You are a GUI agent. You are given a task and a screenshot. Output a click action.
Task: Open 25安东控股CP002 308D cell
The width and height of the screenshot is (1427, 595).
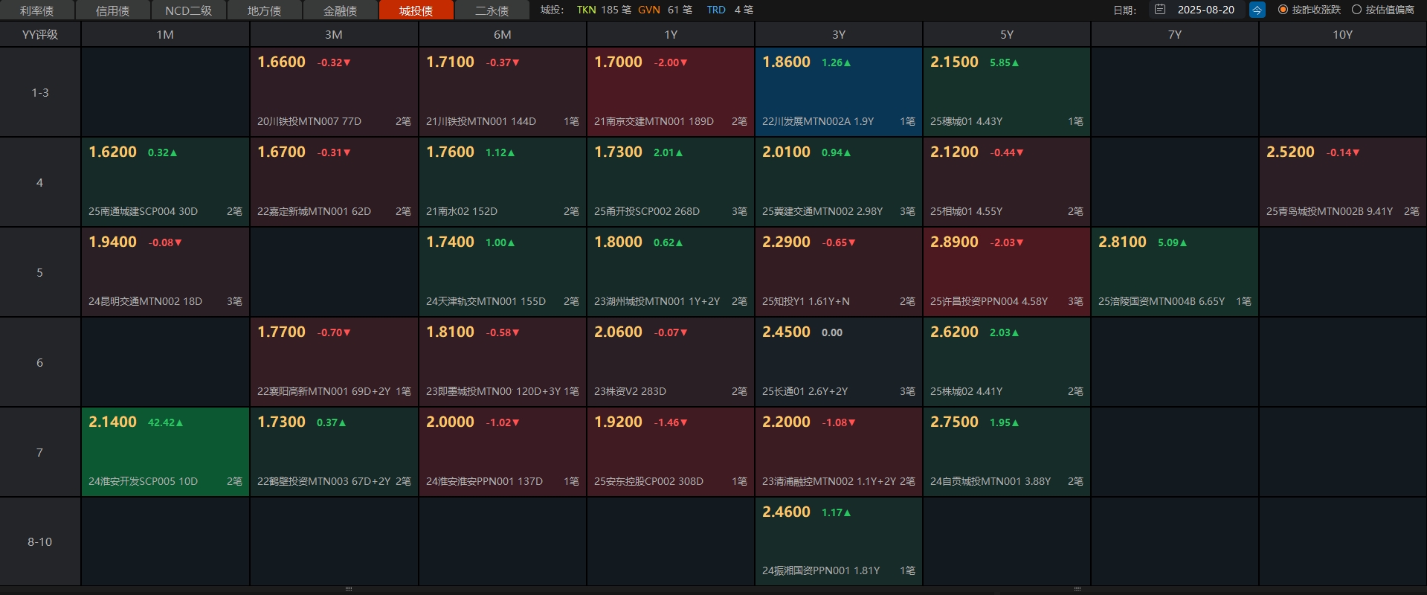click(x=671, y=452)
